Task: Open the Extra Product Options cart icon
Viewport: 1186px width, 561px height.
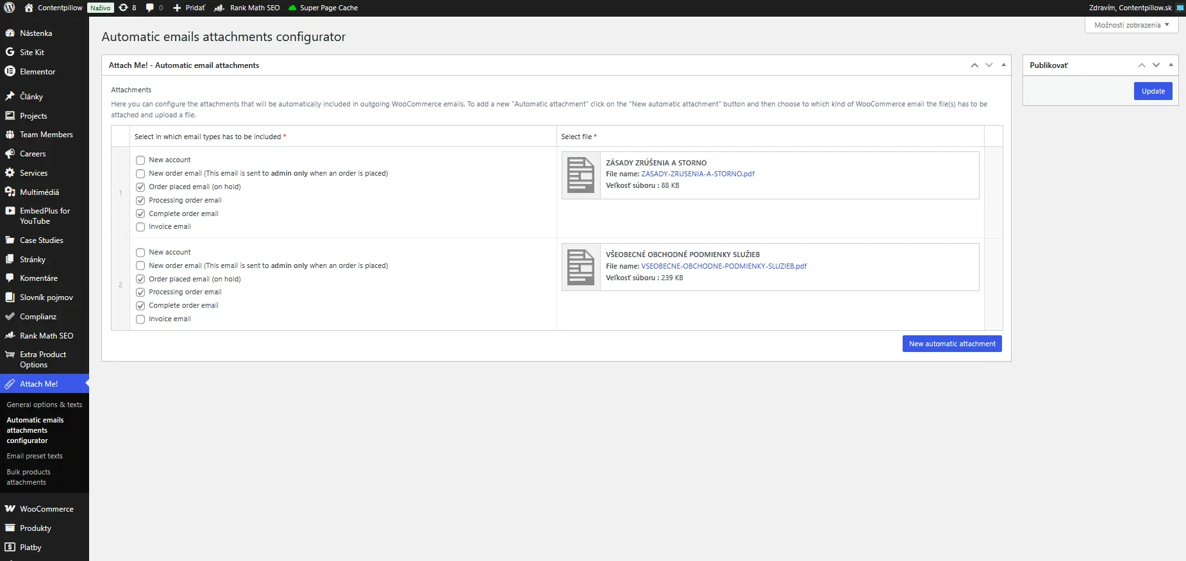Action: [10, 355]
